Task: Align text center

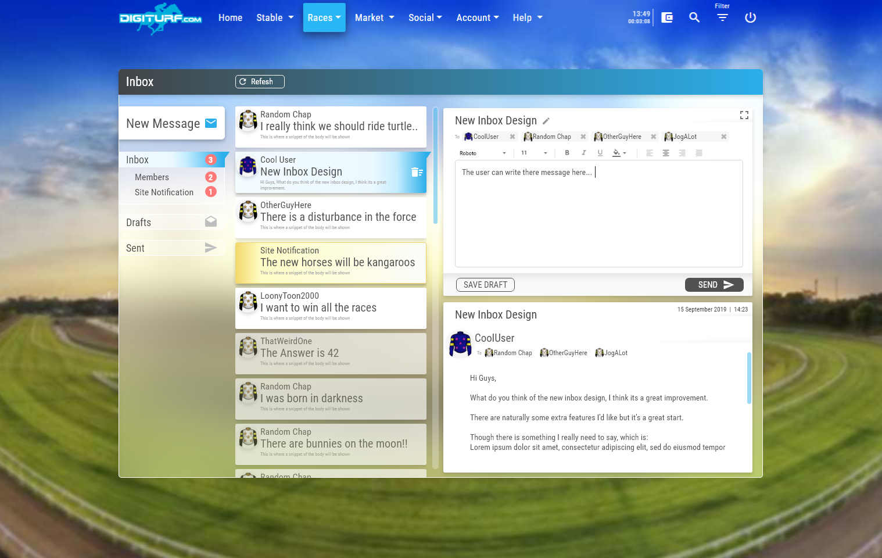Action: (x=666, y=153)
